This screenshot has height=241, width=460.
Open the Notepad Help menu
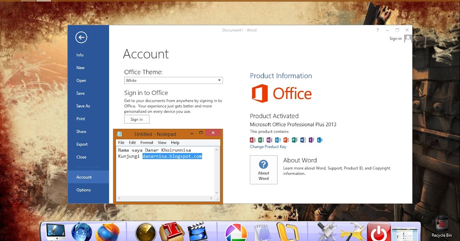click(175, 143)
